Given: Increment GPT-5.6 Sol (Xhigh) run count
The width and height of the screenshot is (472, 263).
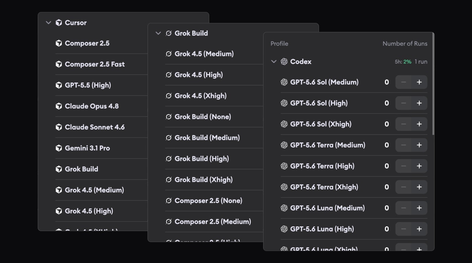Looking at the screenshot, I should (419, 124).
